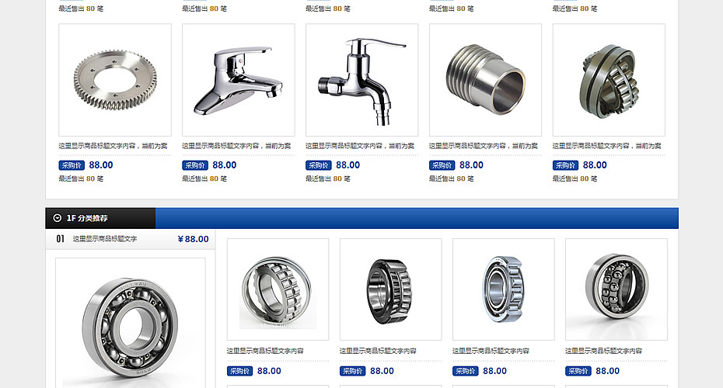
Task: Click 采购价 badge under the wall tap product
Action: [319, 165]
